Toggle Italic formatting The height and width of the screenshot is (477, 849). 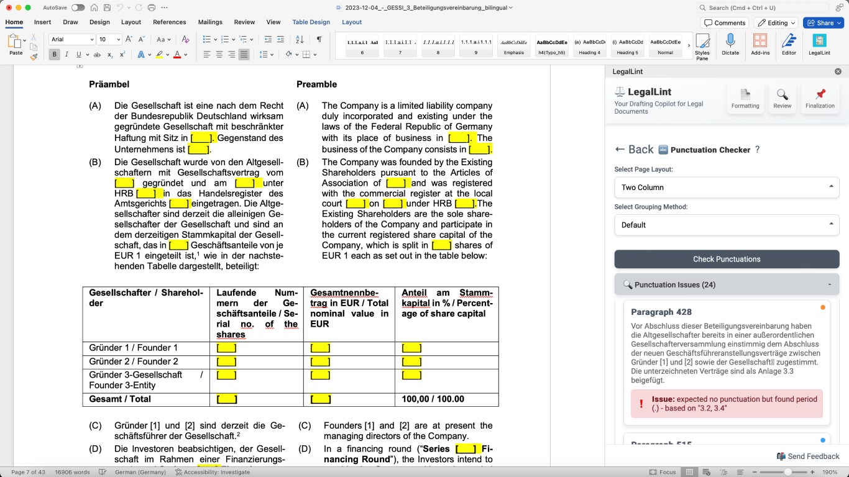(67, 55)
